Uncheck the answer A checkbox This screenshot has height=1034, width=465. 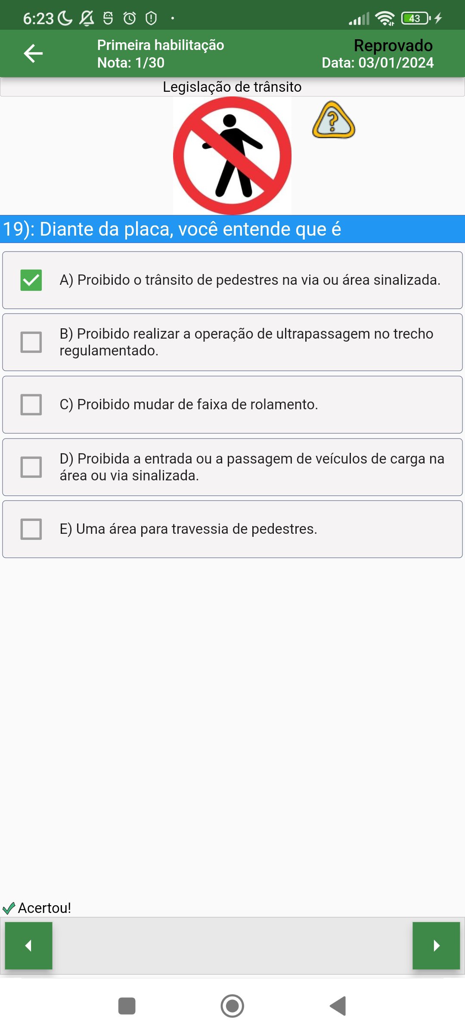click(x=31, y=280)
